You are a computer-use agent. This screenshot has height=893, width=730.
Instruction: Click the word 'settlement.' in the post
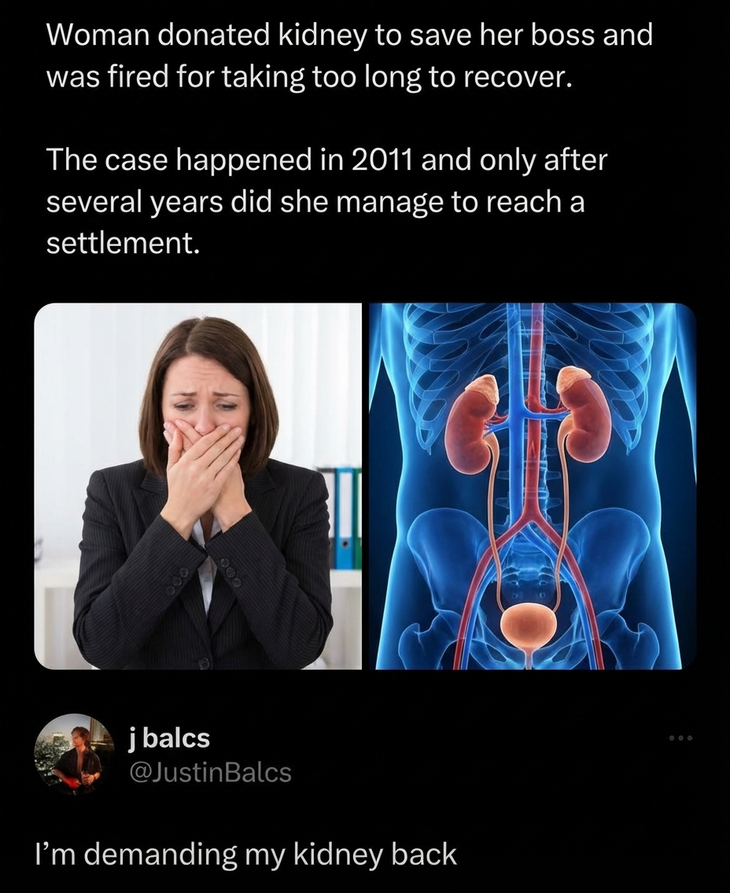(123, 243)
